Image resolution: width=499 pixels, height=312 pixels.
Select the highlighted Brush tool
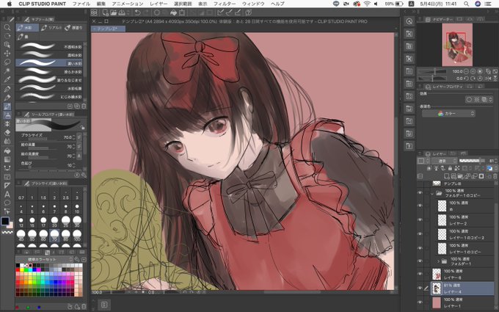[7, 106]
